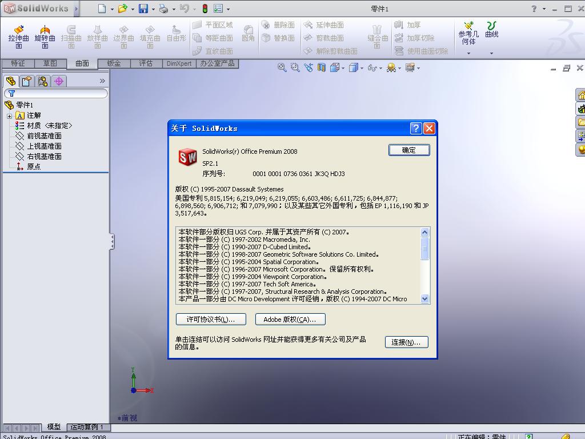Expand the 注解 annotations tree node

point(9,116)
